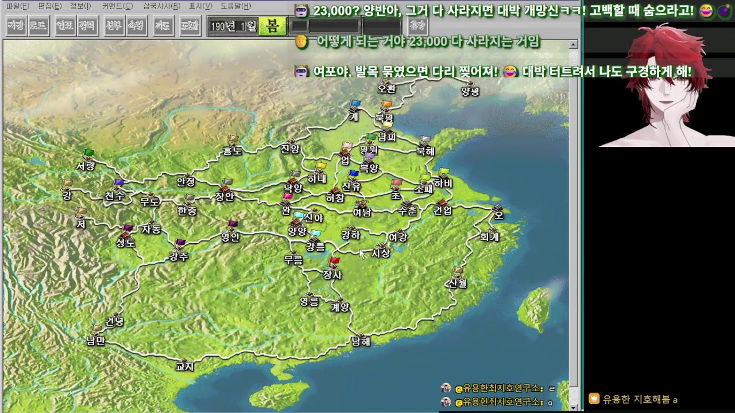The width and height of the screenshot is (735, 413).
Task: Click the yellow-green flag above 하비
Action: tap(443, 172)
